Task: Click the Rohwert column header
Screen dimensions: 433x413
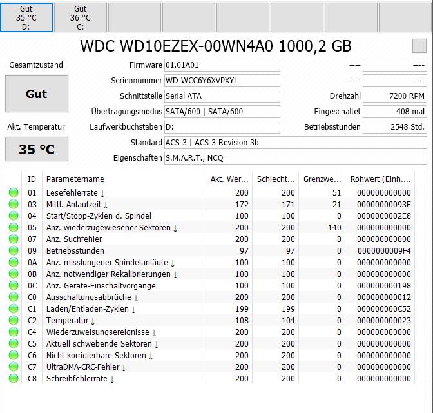Action: coord(380,179)
